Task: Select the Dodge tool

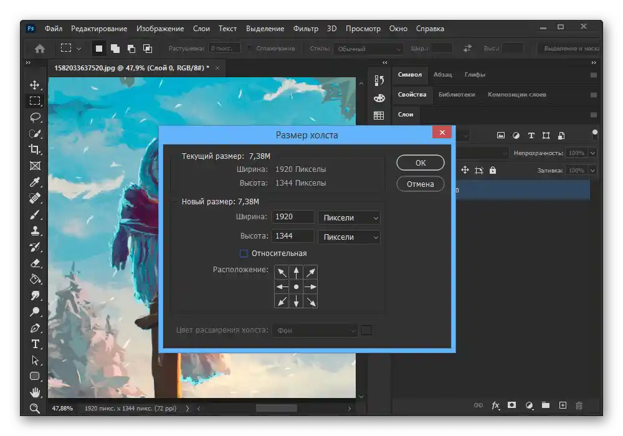Action: (x=35, y=311)
